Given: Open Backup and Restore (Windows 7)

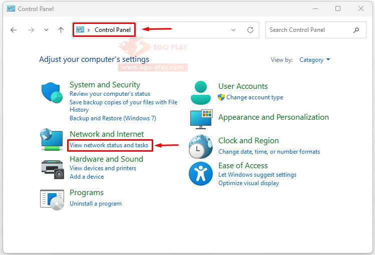Looking at the screenshot, I should click(x=113, y=118).
